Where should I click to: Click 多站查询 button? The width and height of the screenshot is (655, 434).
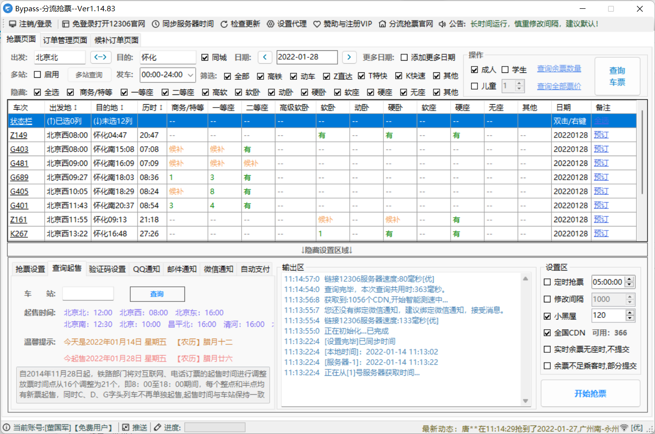pos(89,75)
